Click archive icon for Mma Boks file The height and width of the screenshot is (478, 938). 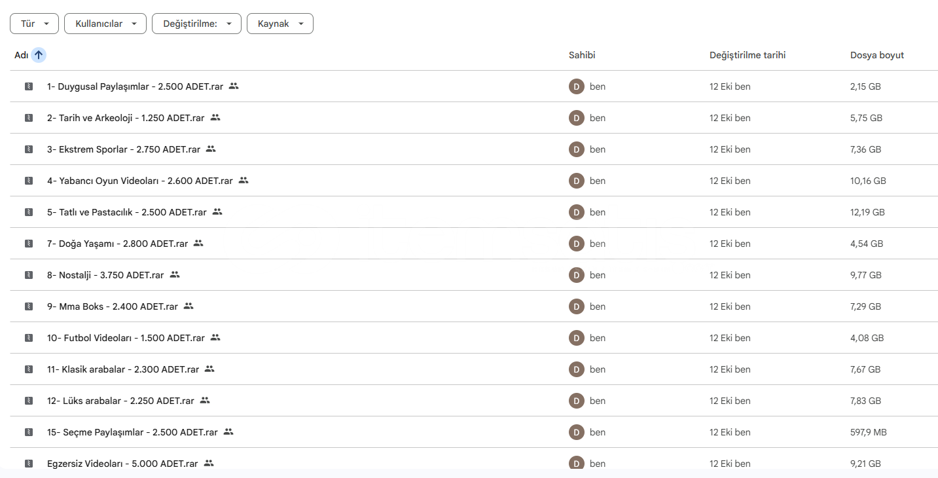click(29, 306)
